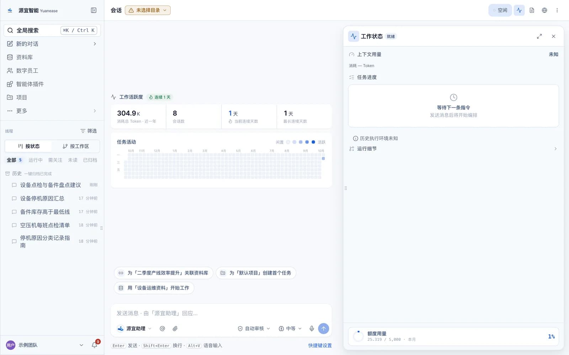Click the 上下文用量 gauge icon

click(x=352, y=55)
